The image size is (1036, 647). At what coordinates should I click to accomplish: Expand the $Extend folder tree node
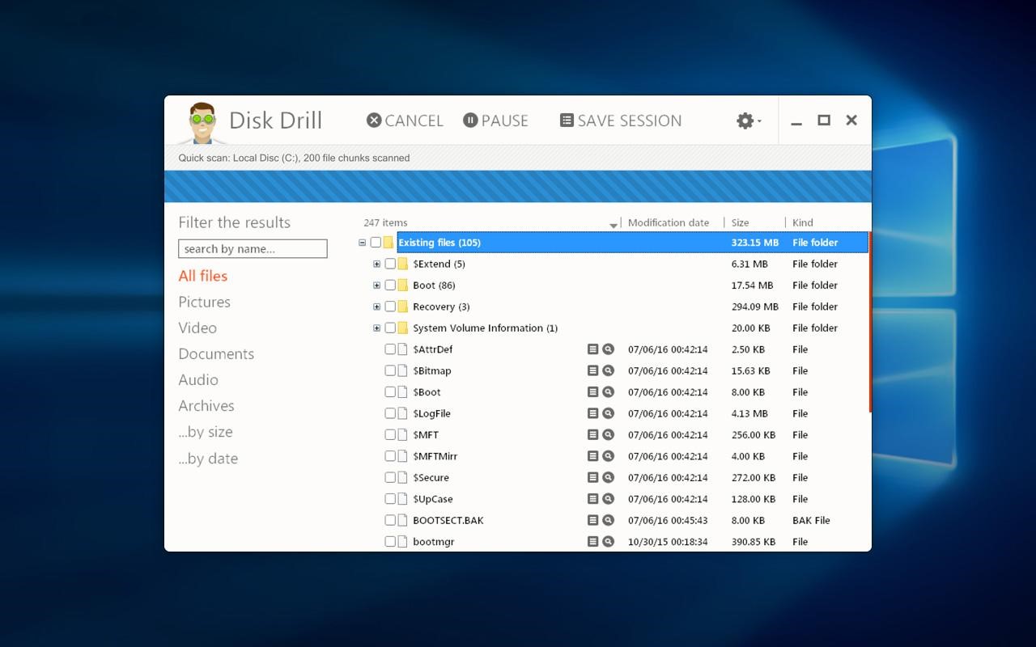pos(376,264)
